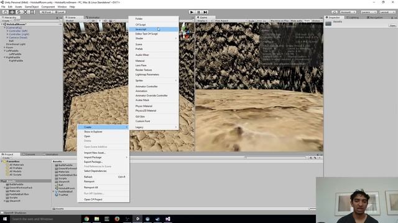Click the Open button in Inspector

(x=392, y=25)
